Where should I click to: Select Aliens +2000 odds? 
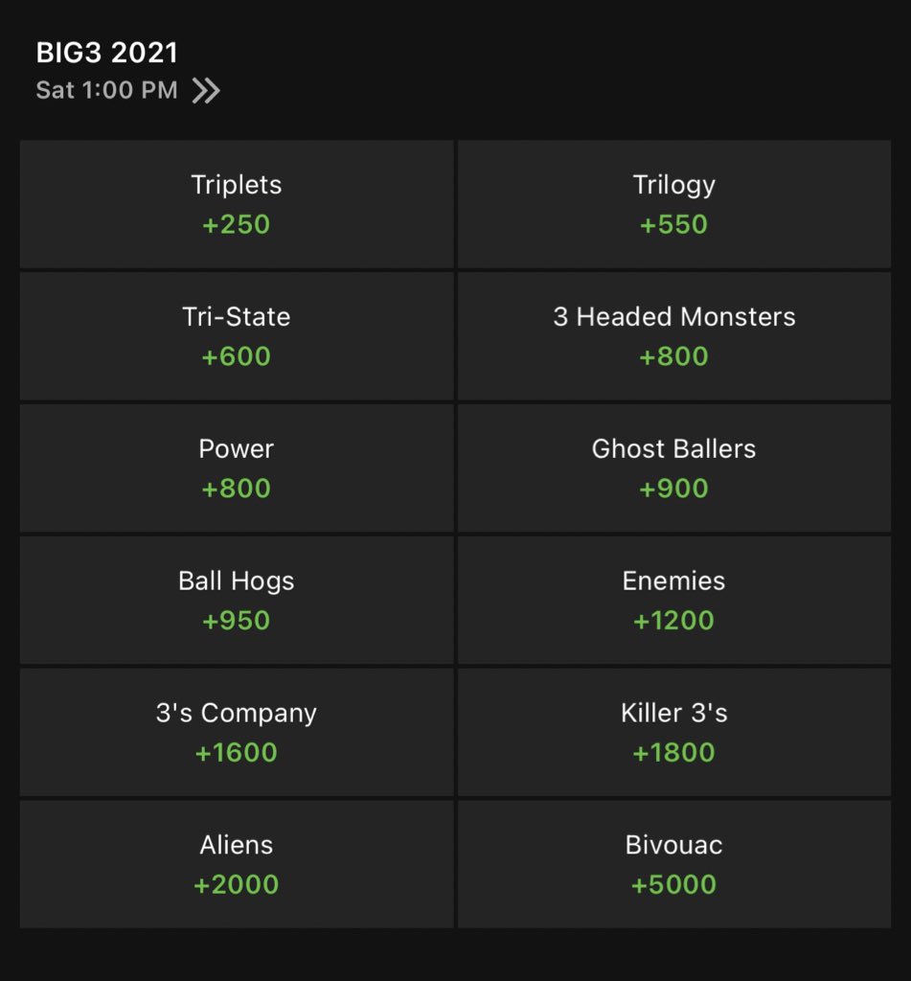(237, 864)
